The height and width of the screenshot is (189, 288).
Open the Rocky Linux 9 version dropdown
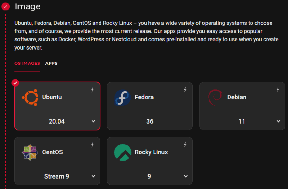(186, 176)
